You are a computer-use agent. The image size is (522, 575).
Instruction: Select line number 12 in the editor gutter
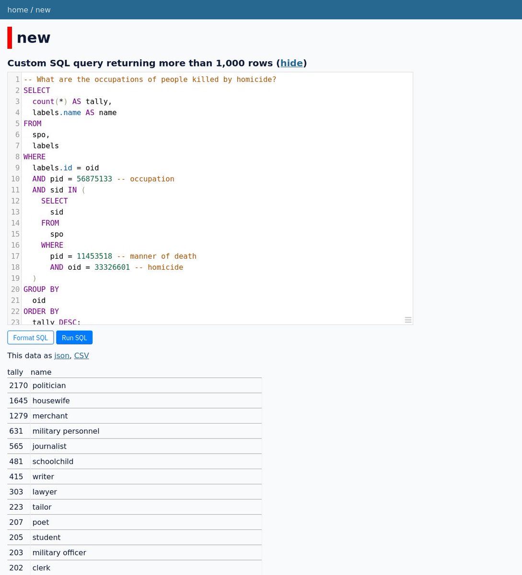pos(15,201)
